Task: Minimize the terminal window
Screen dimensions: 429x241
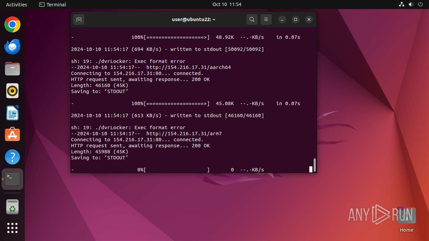Action: (282, 19)
